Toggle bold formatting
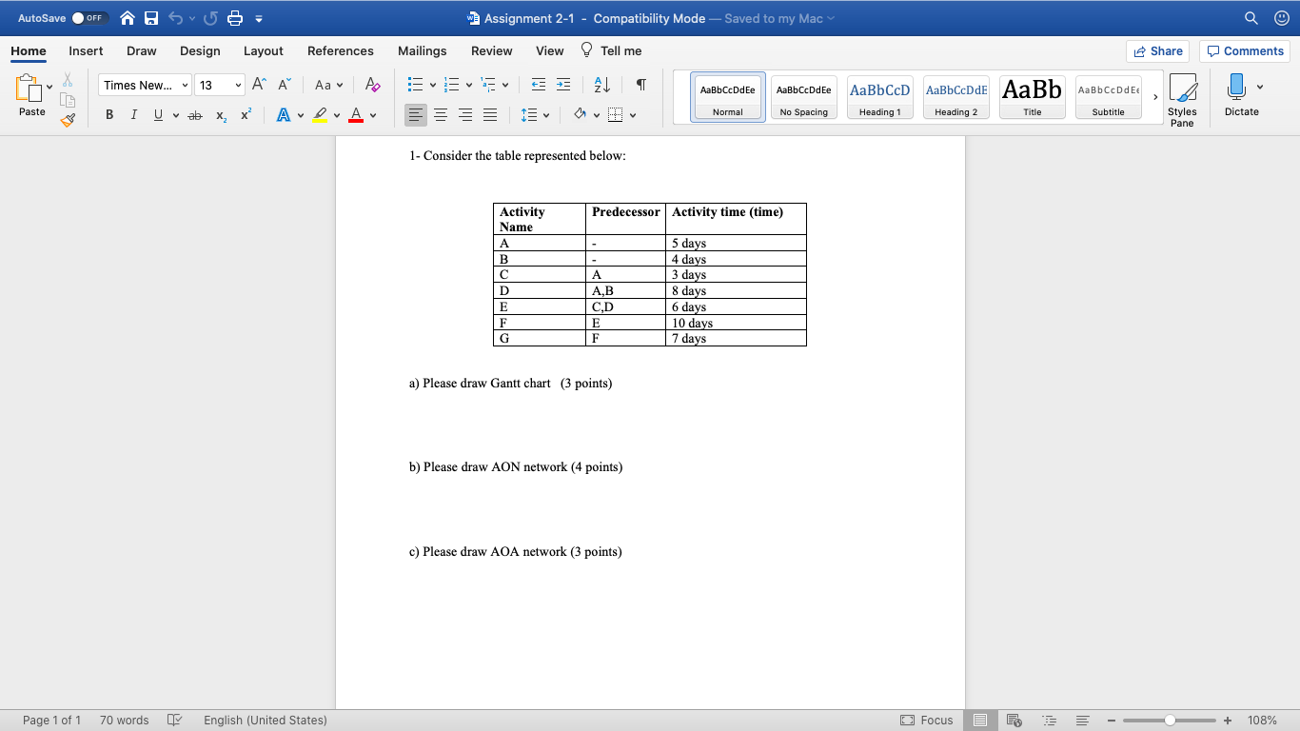Screen dimensions: 1300x731 (109, 114)
